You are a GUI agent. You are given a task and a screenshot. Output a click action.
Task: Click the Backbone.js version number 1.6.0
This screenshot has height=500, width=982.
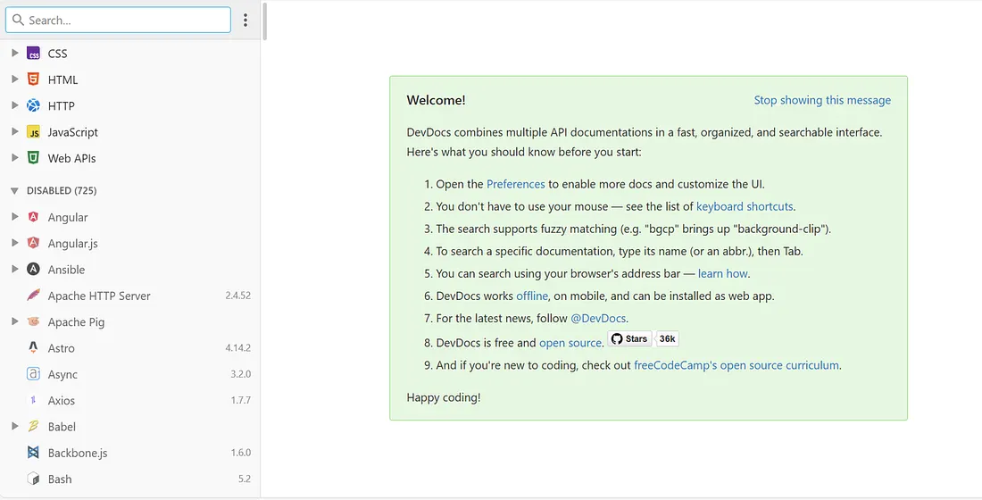click(x=240, y=453)
